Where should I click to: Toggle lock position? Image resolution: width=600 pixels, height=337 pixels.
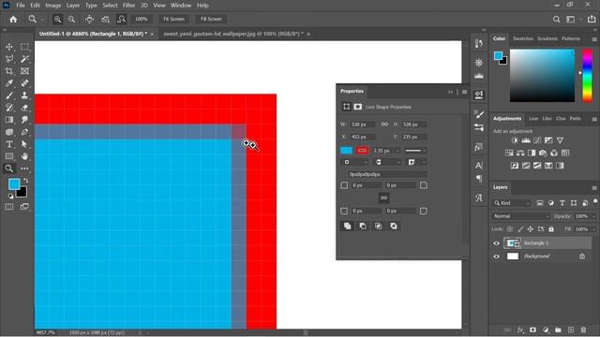coord(531,229)
